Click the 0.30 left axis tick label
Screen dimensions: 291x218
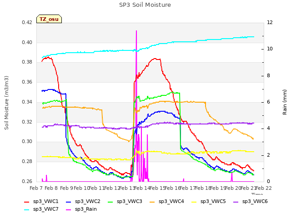click(x=27, y=141)
